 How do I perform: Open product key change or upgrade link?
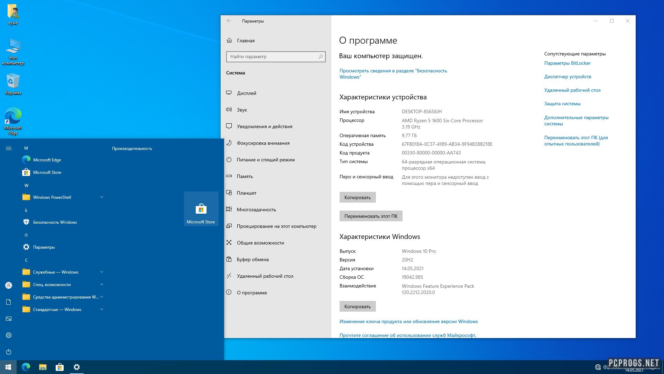coord(408,321)
